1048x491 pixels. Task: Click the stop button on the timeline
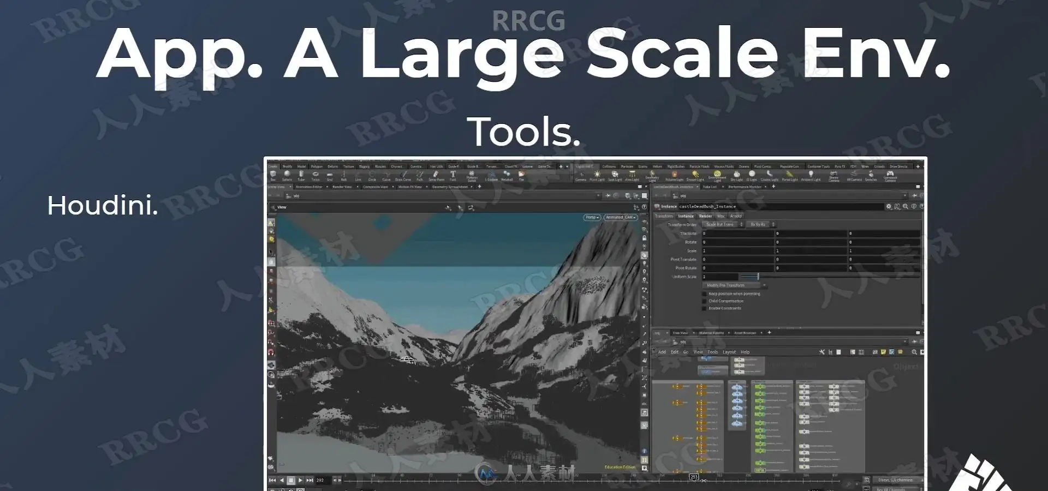(x=291, y=480)
